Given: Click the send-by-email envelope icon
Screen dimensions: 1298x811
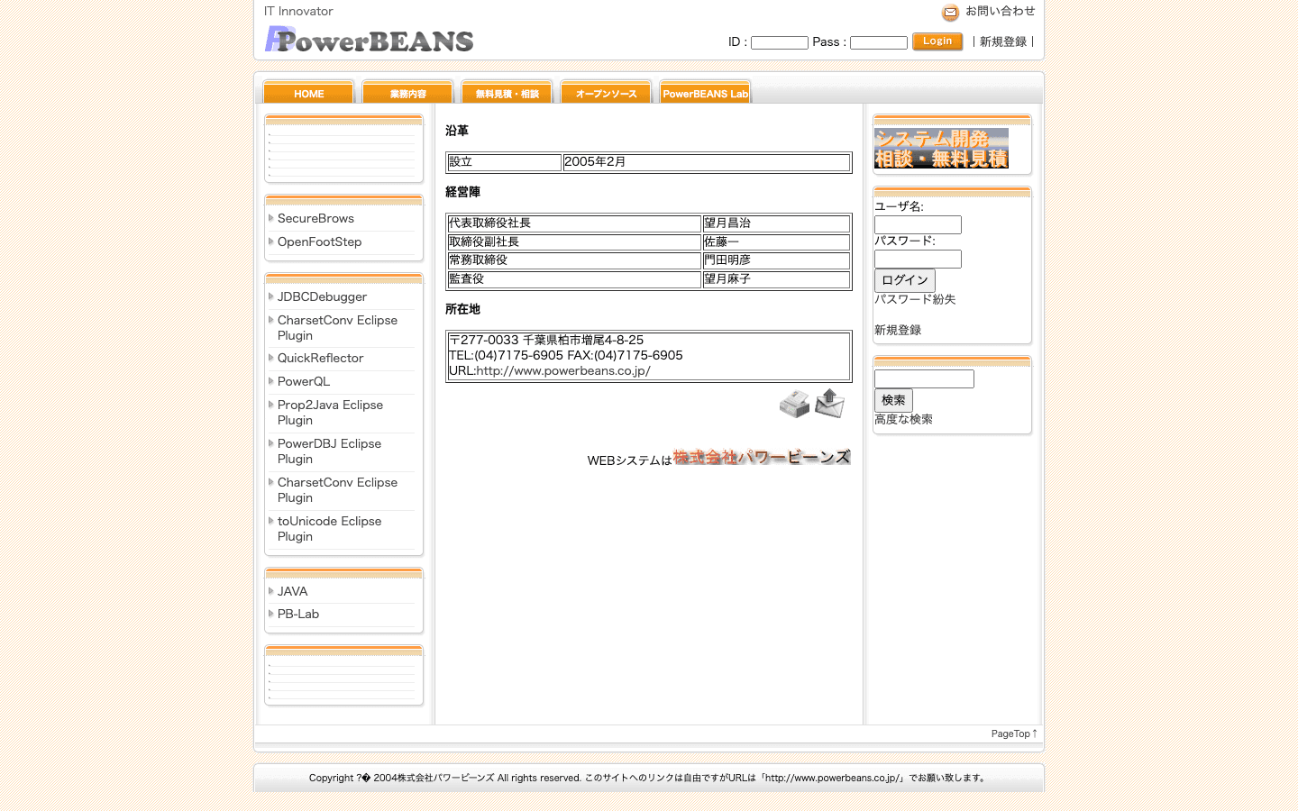Looking at the screenshot, I should point(830,403).
